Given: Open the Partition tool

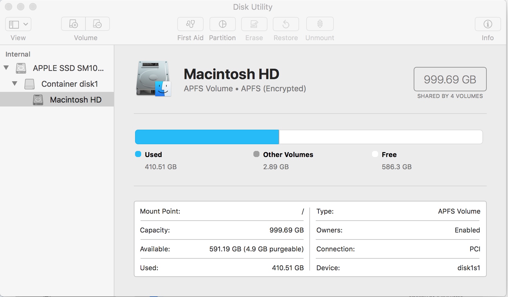Looking at the screenshot, I should (223, 24).
